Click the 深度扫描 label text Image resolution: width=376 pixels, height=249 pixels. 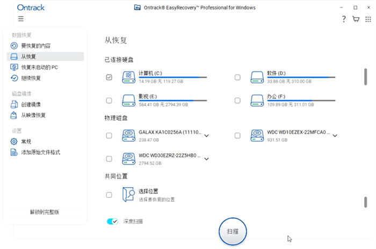133,222
